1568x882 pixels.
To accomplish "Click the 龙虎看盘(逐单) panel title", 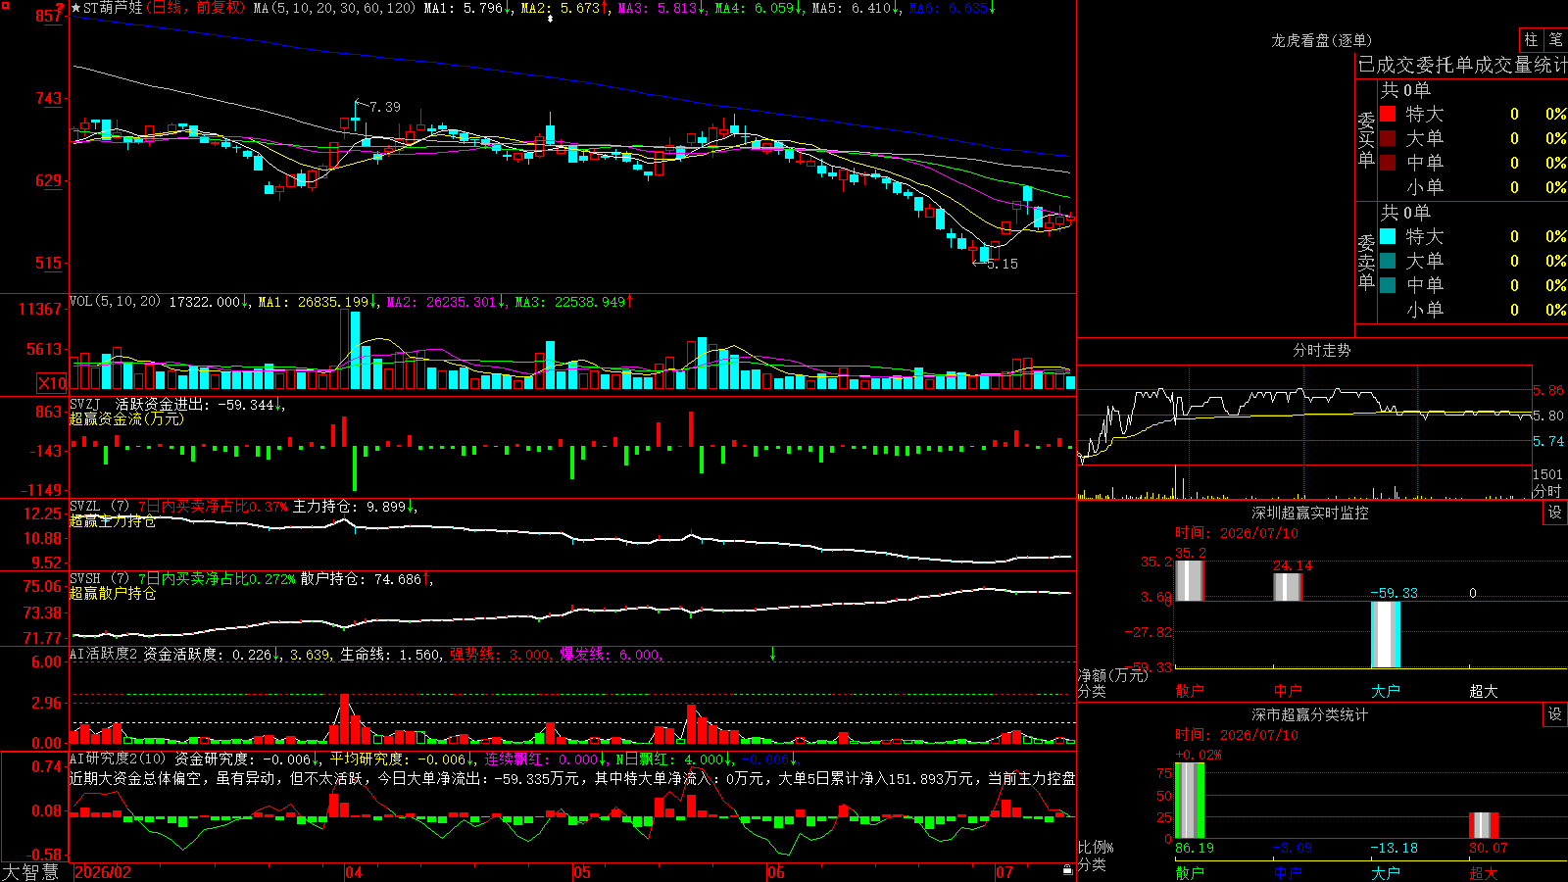I will click(x=1322, y=40).
